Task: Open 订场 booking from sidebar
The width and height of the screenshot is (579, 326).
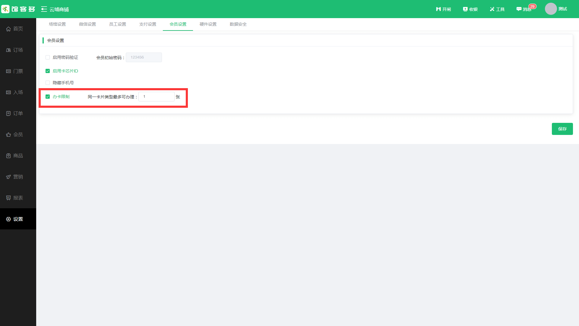Action: click(8, 50)
